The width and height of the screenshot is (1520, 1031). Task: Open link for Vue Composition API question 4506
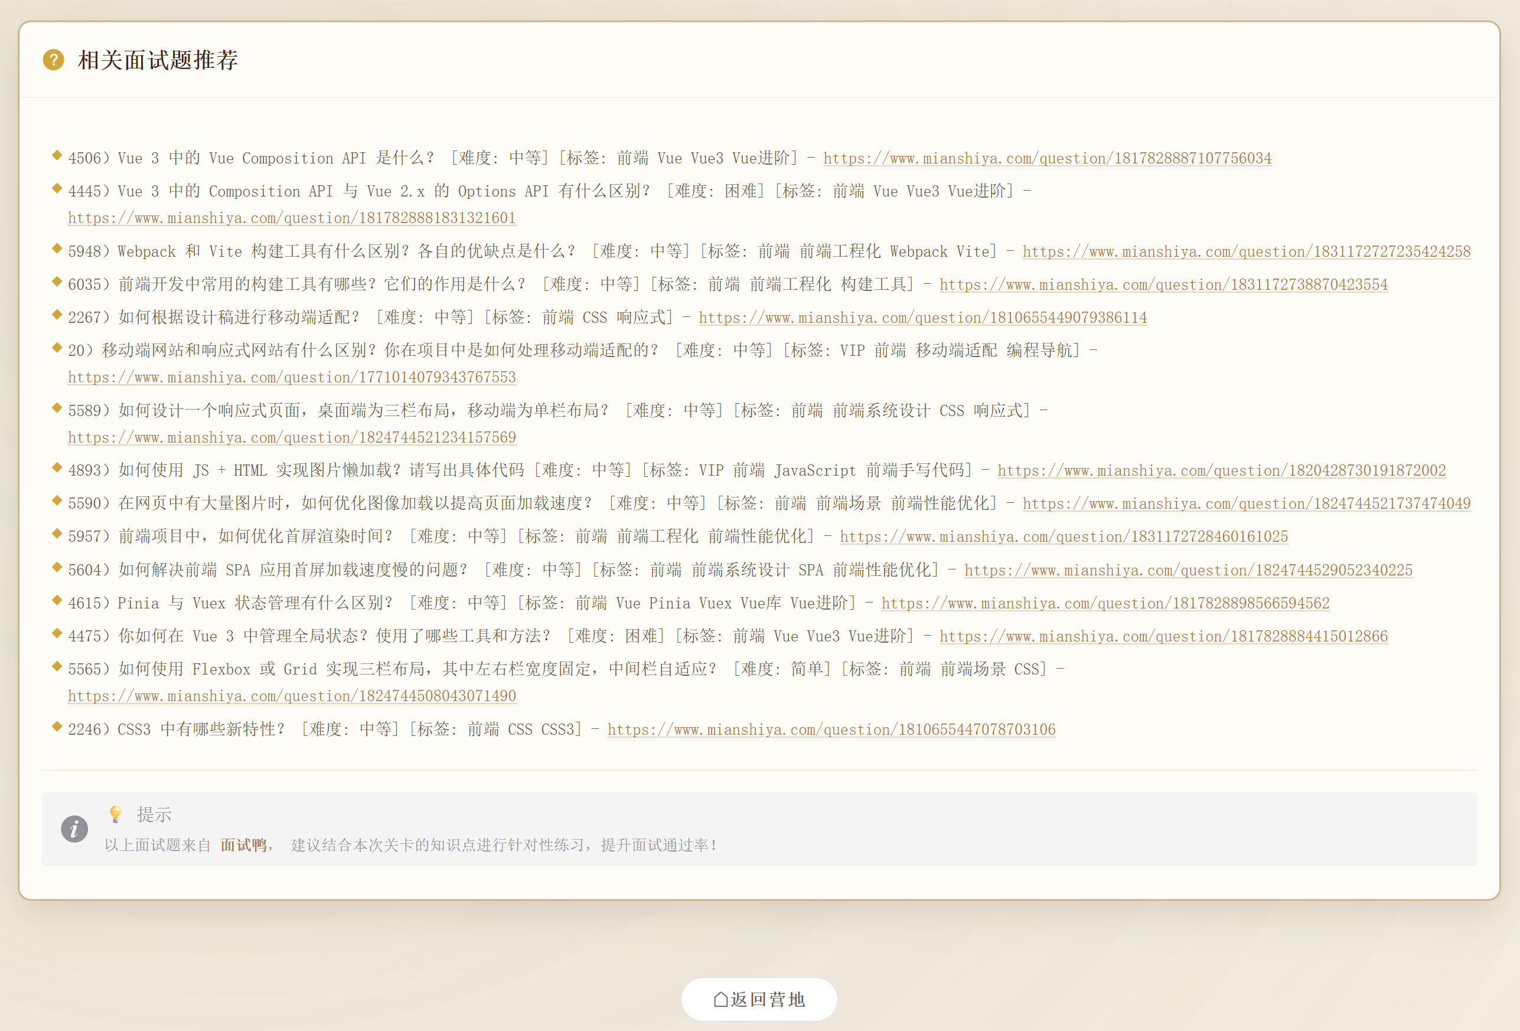pyautogui.click(x=1046, y=159)
